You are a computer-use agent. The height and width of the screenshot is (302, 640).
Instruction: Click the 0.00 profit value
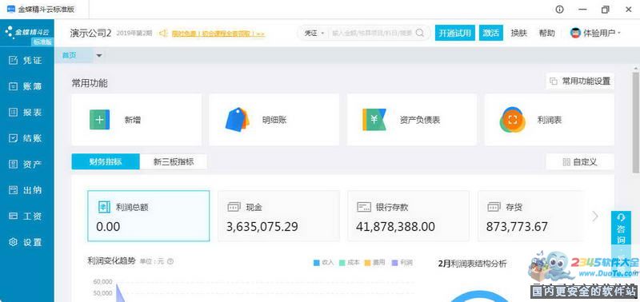[x=108, y=227]
